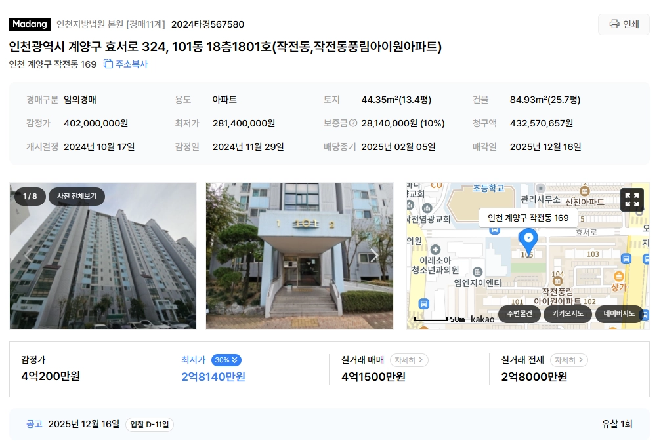Image resolution: width=661 pixels, height=447 pixels.
Task: Expand the 30% minimum price dropdown badge
Action: click(x=226, y=360)
